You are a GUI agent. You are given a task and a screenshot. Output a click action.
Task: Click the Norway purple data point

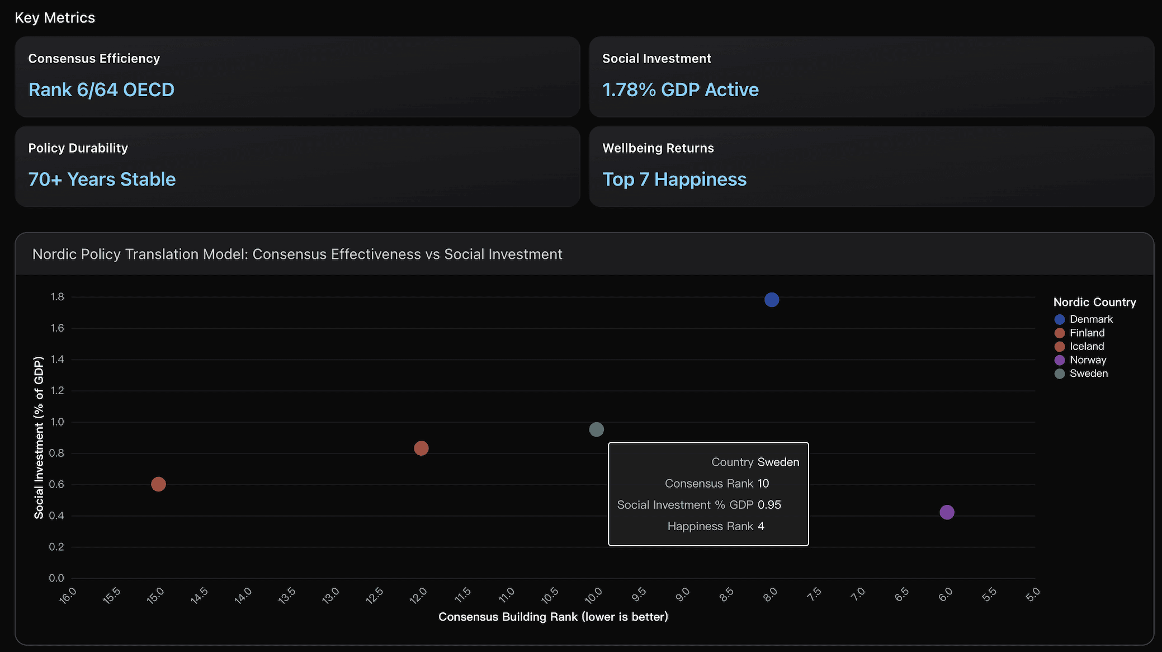coord(946,512)
